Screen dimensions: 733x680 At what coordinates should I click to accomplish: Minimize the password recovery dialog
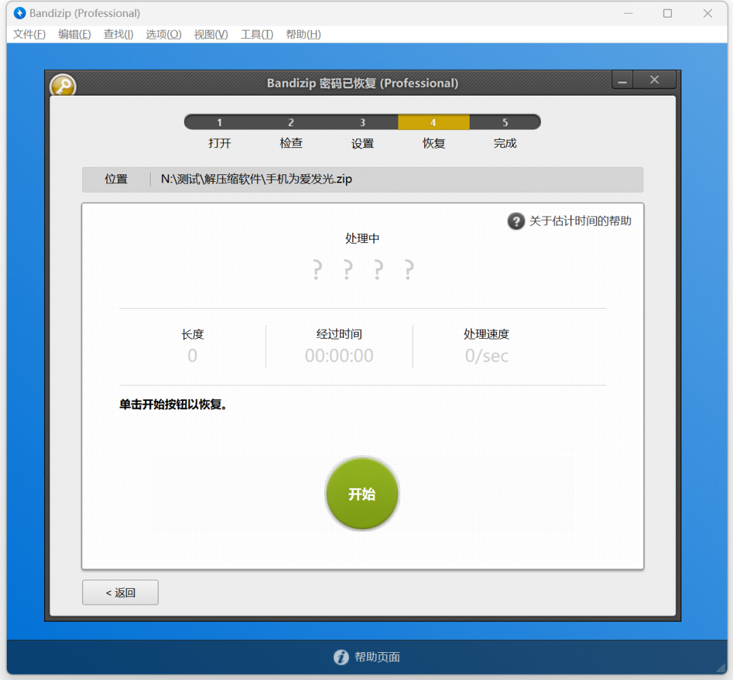(x=622, y=80)
